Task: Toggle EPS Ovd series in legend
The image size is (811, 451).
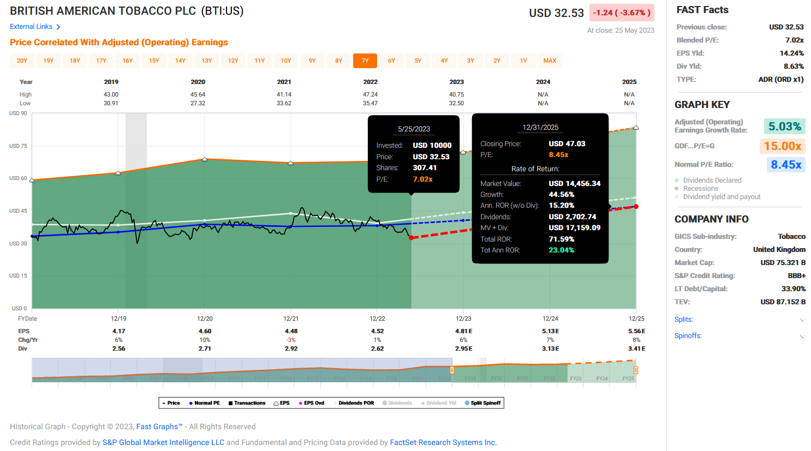Action: click(312, 403)
